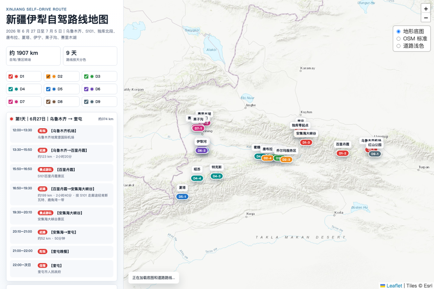Uncheck the D3 route checkbox

click(86, 76)
